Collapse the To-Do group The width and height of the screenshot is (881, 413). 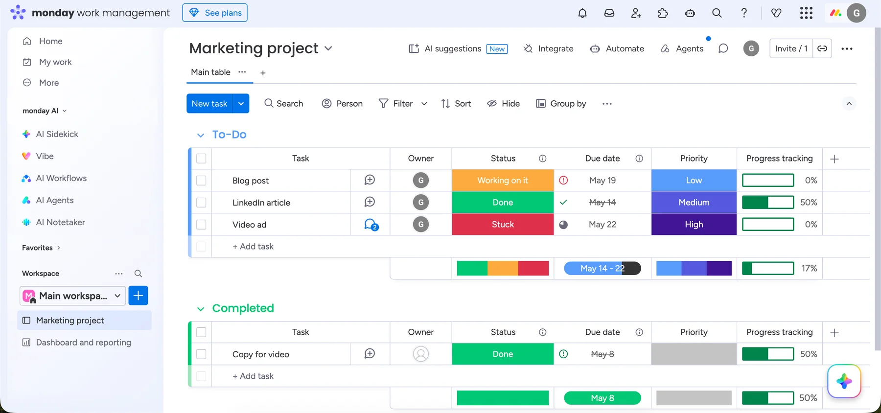coord(200,135)
